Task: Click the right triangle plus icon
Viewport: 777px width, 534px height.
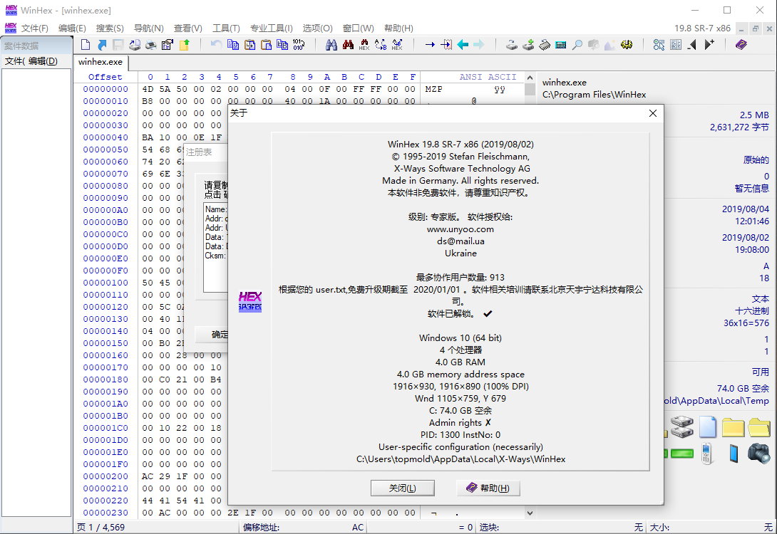Action: click(x=709, y=45)
